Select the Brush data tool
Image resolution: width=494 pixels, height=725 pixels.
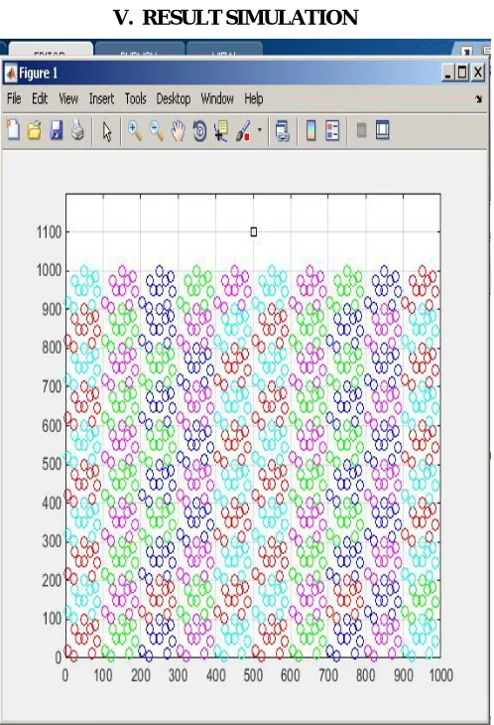click(243, 131)
